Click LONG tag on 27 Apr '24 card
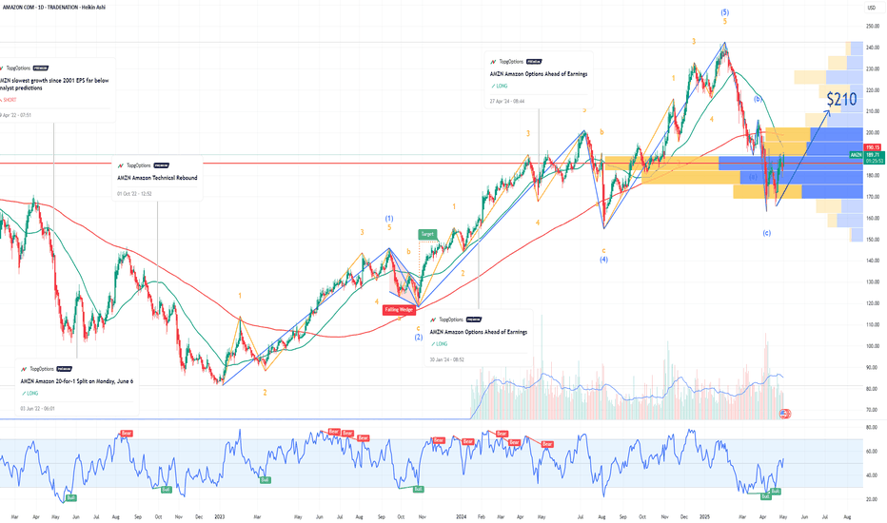 (499, 86)
